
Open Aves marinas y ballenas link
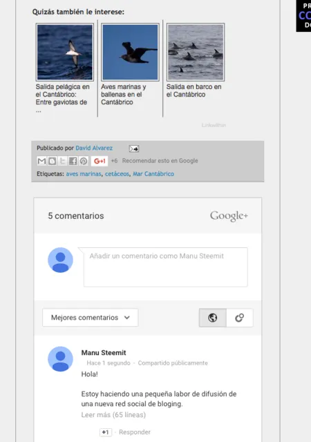[124, 95]
